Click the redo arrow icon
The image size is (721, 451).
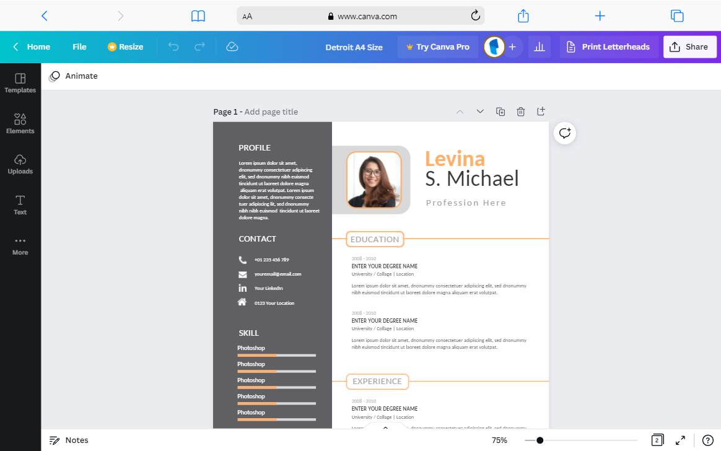click(199, 46)
